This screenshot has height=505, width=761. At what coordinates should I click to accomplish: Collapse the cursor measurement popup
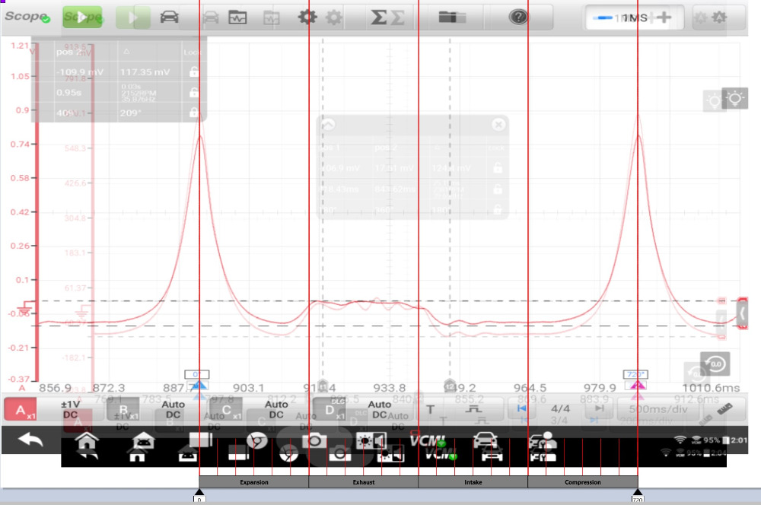click(329, 125)
